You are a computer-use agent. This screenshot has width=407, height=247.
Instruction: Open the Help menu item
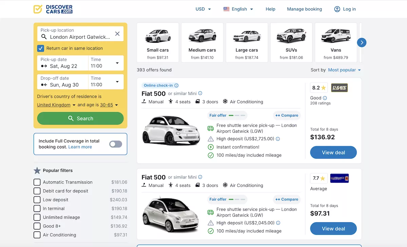click(270, 9)
